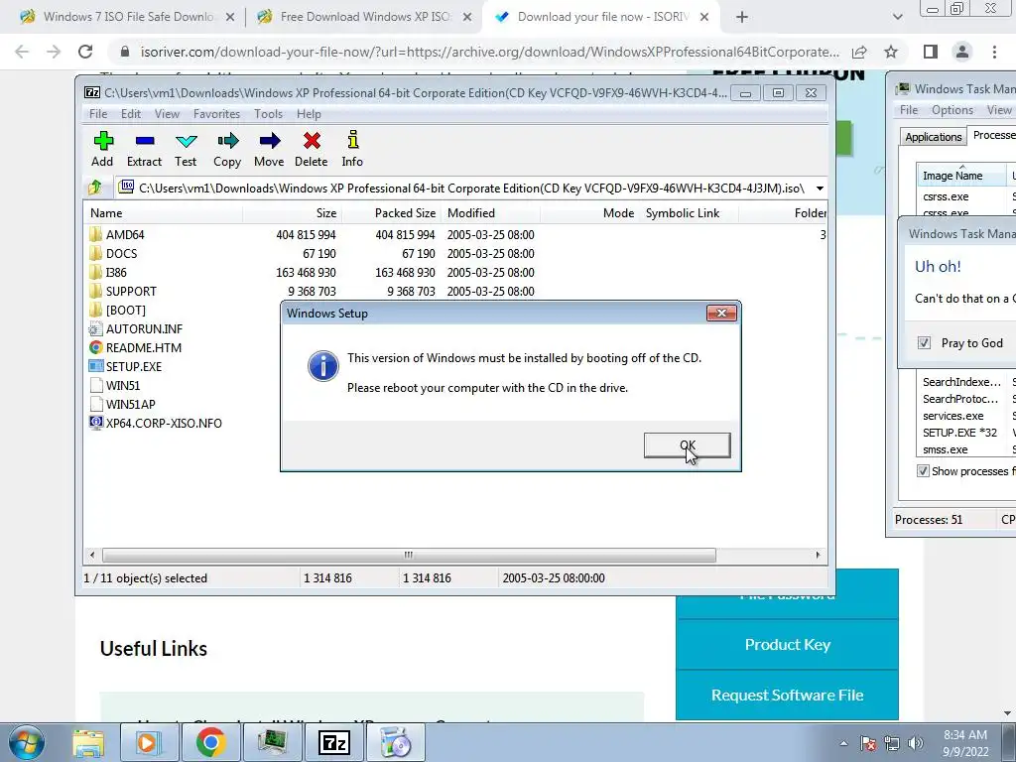Screen dimensions: 1016x762
Task: Click the Windows Setup taskbar icon
Action: click(x=395, y=743)
